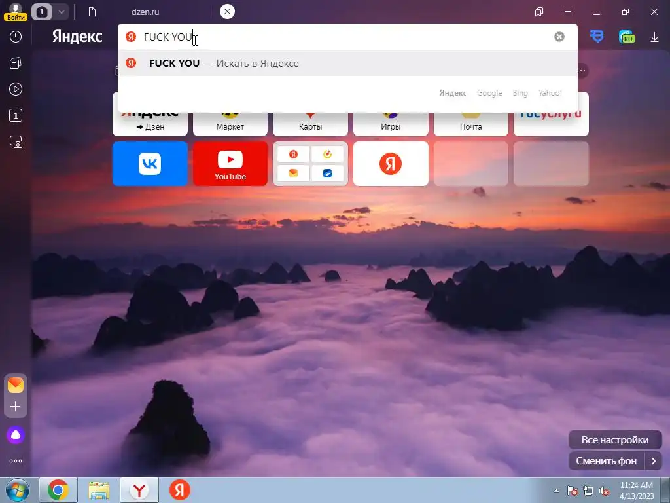This screenshot has height=503, width=670.
Task: Open the Игры tile
Action: [391, 124]
